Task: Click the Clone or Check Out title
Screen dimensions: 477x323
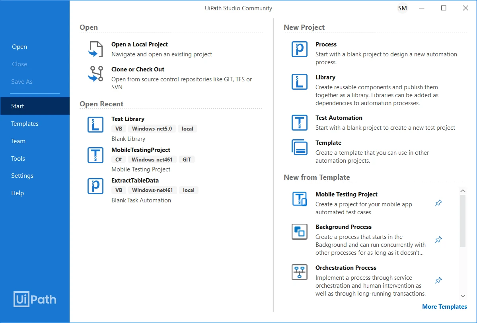Action: pyautogui.click(x=138, y=69)
